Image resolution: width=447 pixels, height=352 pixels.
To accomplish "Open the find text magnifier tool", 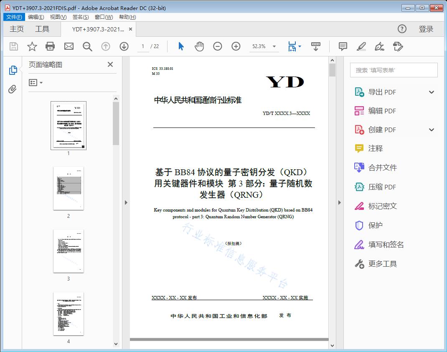I will click(87, 46).
